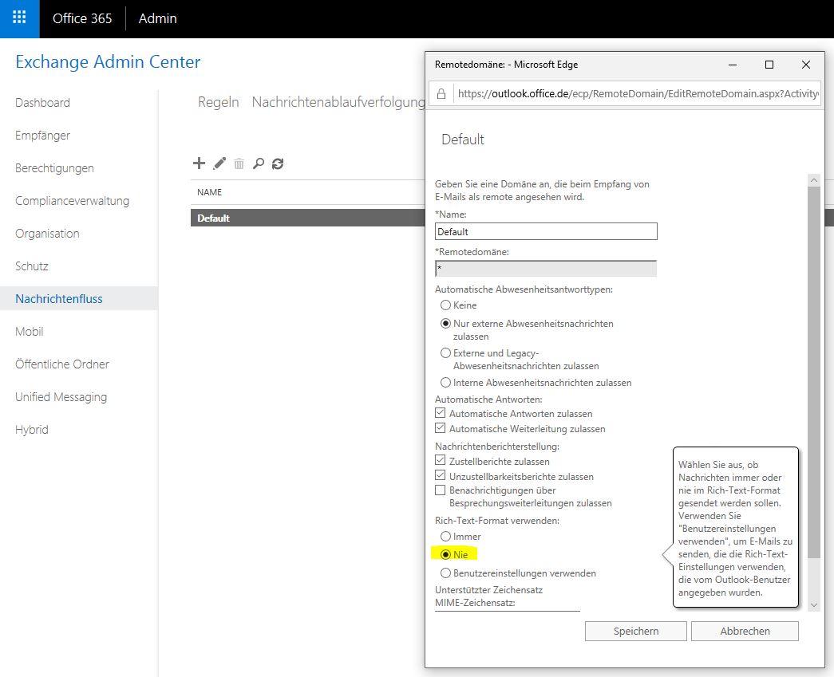834x677 pixels.
Task: Edit the selected entry using the pencil icon
Action: [219, 163]
